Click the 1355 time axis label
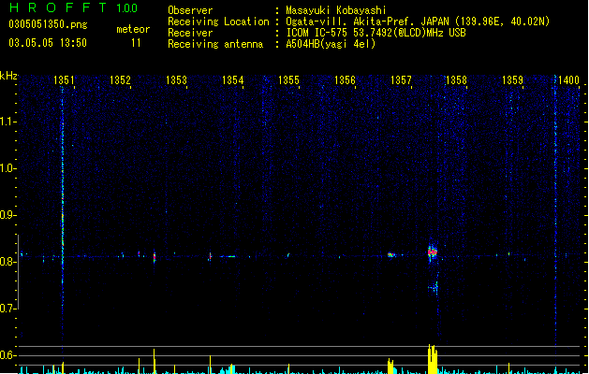Viewport: 589px width, 374px height. tap(288, 80)
